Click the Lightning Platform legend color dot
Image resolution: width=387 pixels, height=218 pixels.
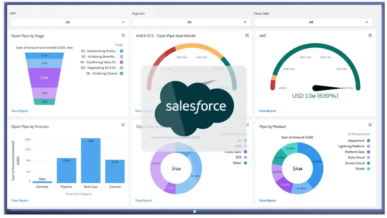[x=368, y=146]
